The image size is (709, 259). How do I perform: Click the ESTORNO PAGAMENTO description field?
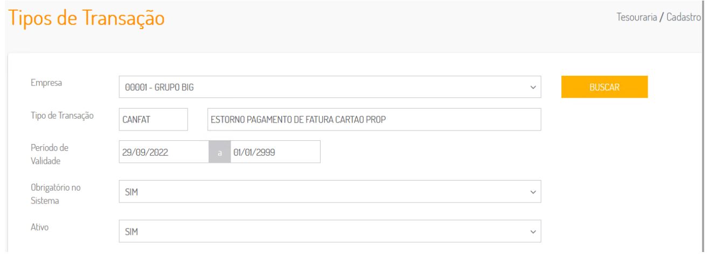(x=374, y=120)
